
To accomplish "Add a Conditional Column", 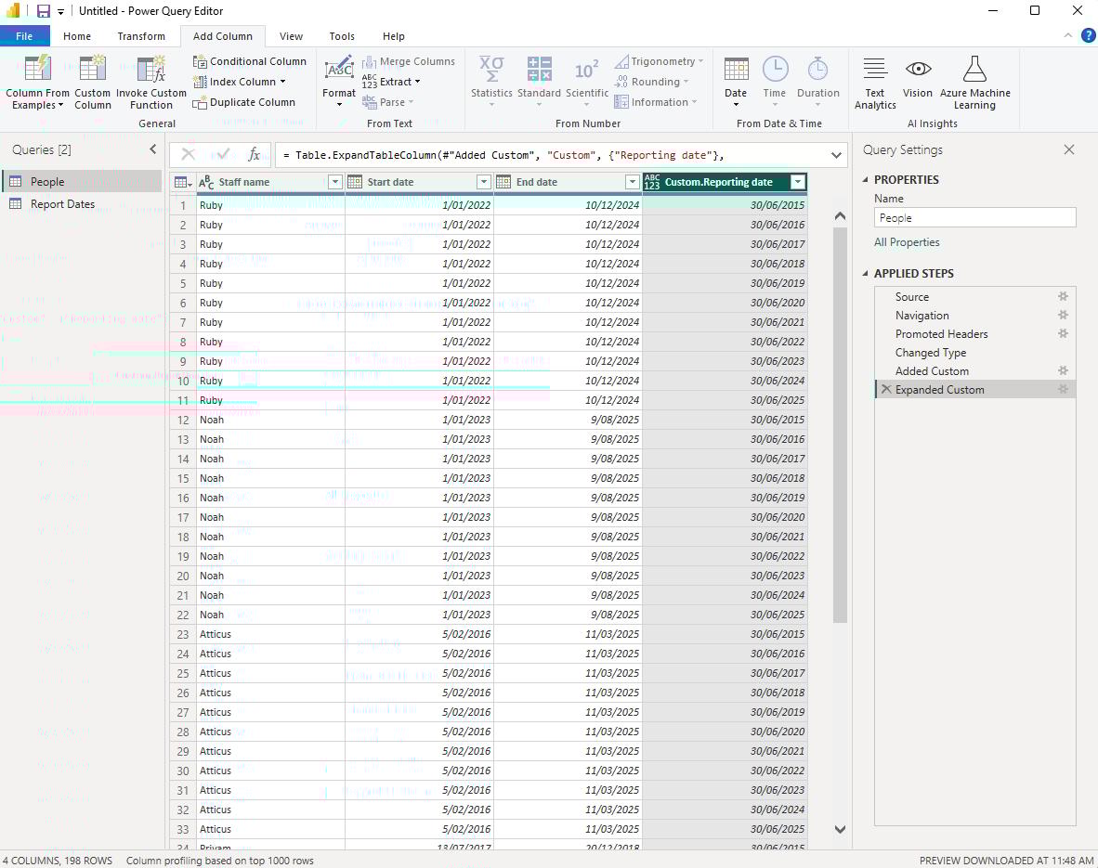I will pyautogui.click(x=249, y=61).
